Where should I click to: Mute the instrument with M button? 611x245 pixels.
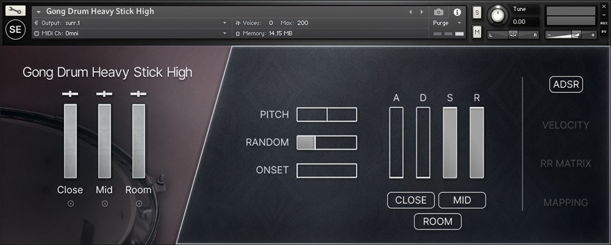477,32
